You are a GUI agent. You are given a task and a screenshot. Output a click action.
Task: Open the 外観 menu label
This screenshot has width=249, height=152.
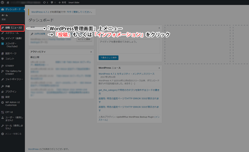[8, 86]
